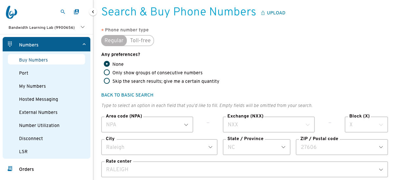The image size is (393, 180).
Task: Click BACK TO BASIC SEARCH link
Action: point(127,95)
